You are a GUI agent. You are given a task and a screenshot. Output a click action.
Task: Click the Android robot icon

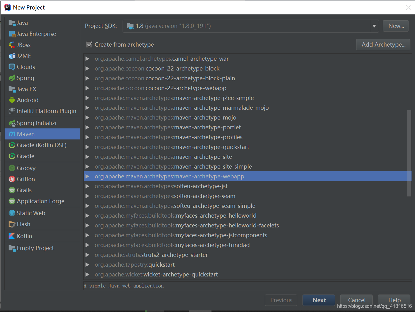click(12, 100)
